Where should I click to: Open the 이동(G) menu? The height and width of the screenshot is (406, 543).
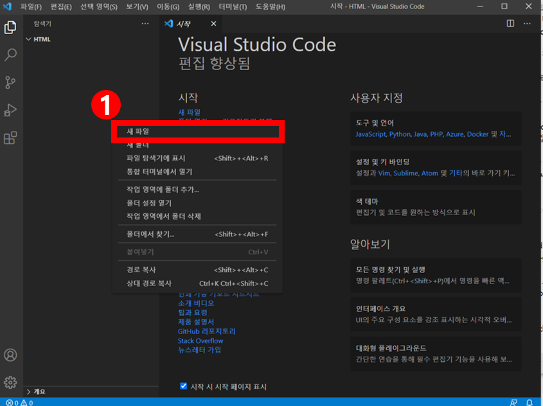tap(168, 6)
